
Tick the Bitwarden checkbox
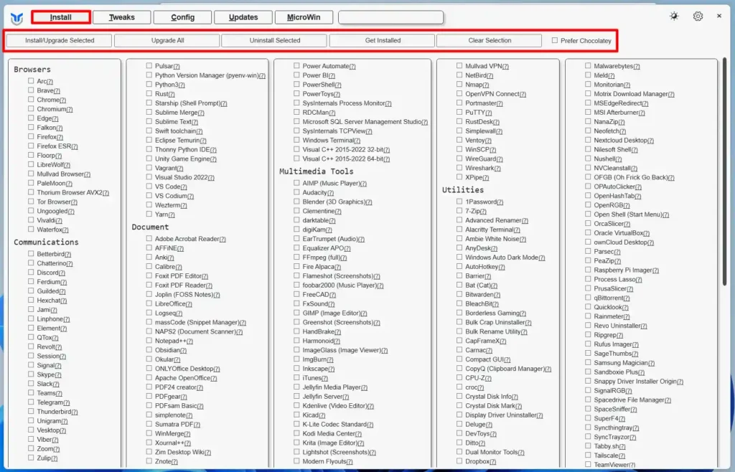[459, 294]
